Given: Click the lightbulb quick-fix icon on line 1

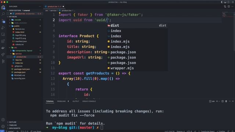Looking at the screenshot, I should point(59,13).
